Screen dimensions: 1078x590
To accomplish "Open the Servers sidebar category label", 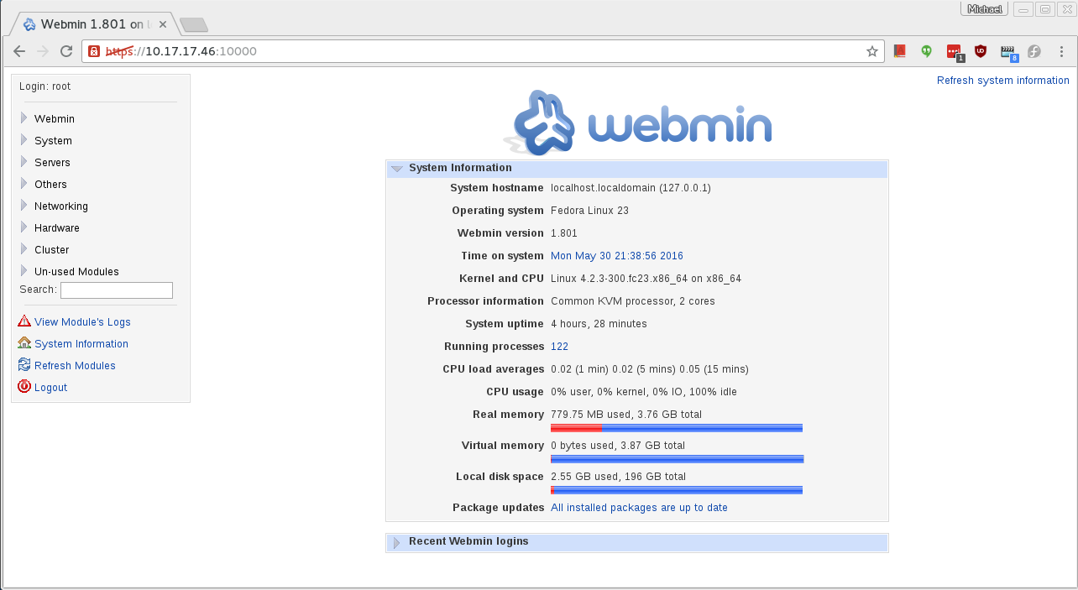I will pos(52,163).
